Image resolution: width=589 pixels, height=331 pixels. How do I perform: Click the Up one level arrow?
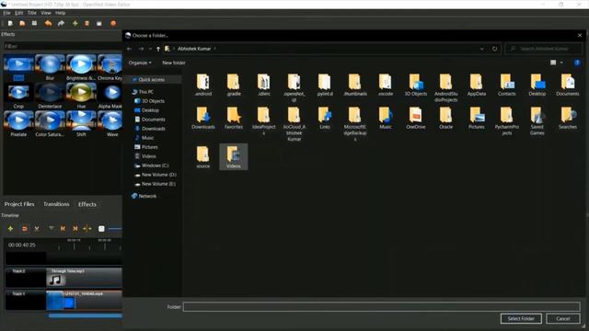pos(158,49)
